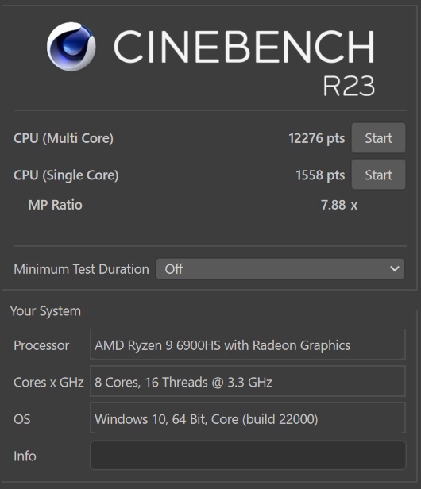Select the 1558 pts single core score

click(x=320, y=175)
